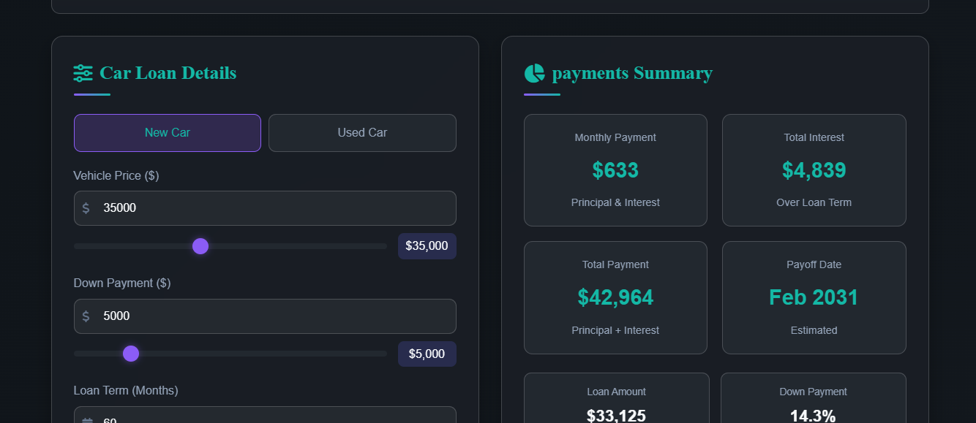Viewport: 976px width, 423px height.
Task: Click the Payoff Date card showing Feb 2031
Action: click(x=814, y=297)
